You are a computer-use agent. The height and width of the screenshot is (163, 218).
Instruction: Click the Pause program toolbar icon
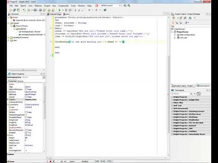click(x=66, y=10)
